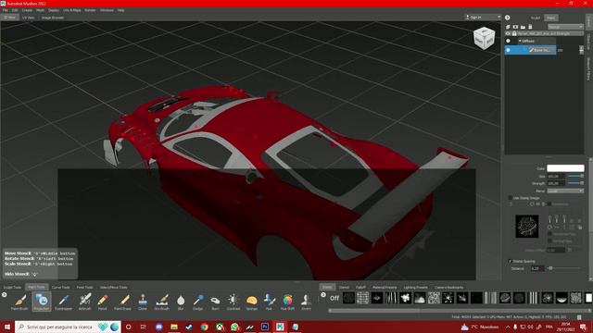Image resolution: width=593 pixels, height=333 pixels.
Task: Open the Material Presets tab
Action: coord(385,288)
